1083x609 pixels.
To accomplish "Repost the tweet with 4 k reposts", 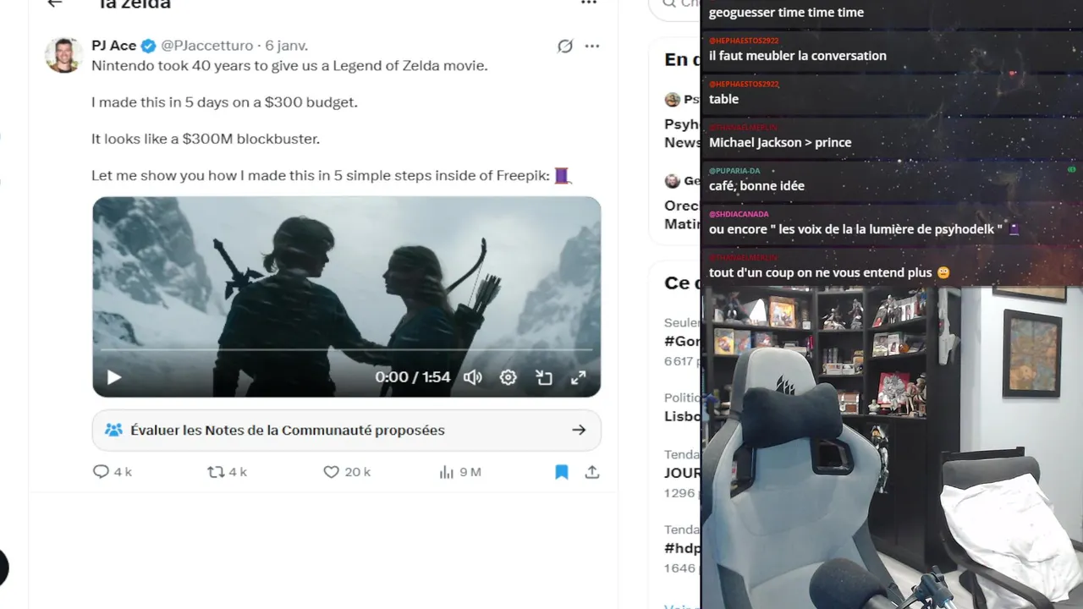I will [x=227, y=472].
